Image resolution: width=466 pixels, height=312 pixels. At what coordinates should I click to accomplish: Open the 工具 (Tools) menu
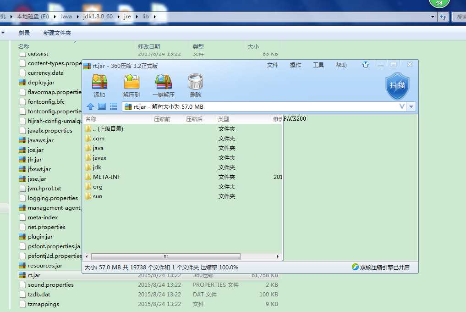tap(318, 65)
